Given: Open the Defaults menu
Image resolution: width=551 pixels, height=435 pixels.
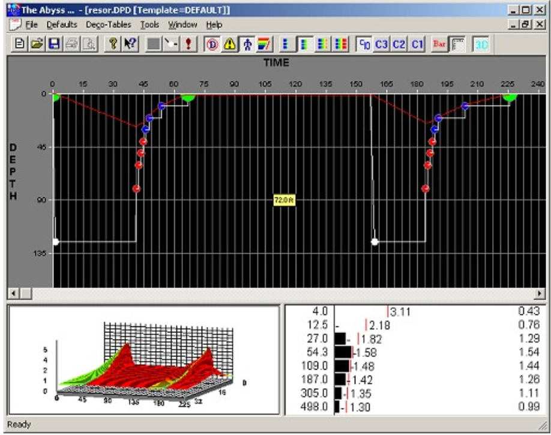Looking at the screenshot, I should tap(62, 25).
